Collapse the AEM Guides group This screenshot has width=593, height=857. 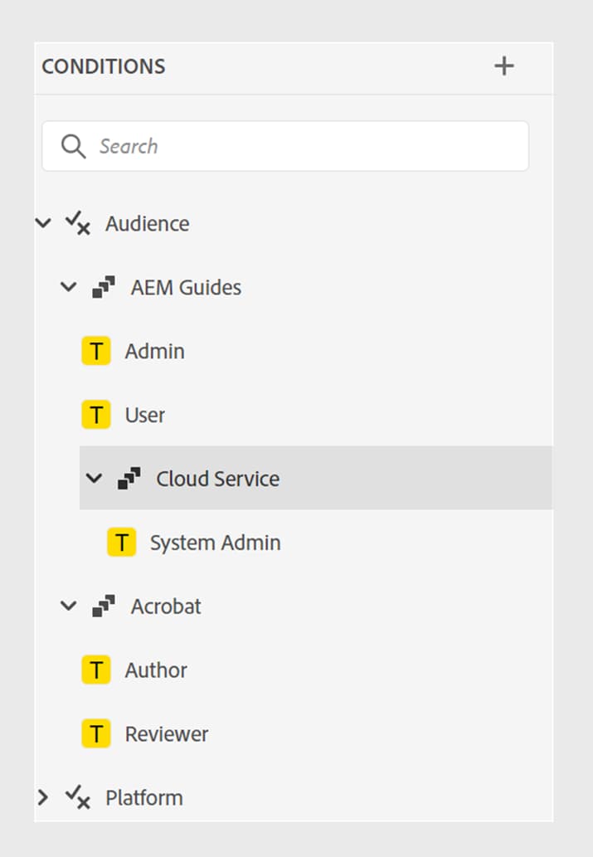click(69, 288)
